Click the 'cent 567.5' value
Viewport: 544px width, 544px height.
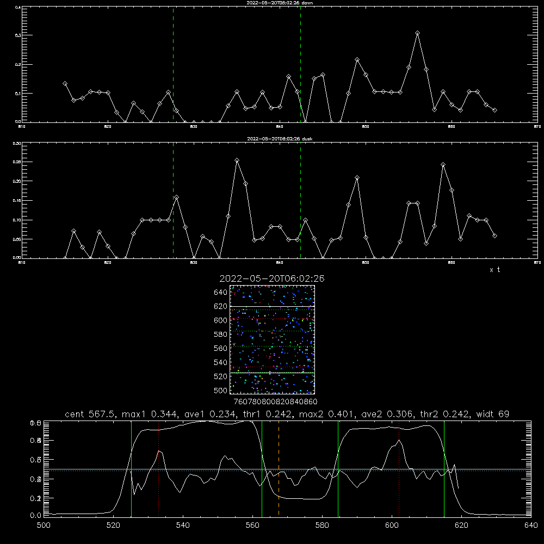coord(90,414)
